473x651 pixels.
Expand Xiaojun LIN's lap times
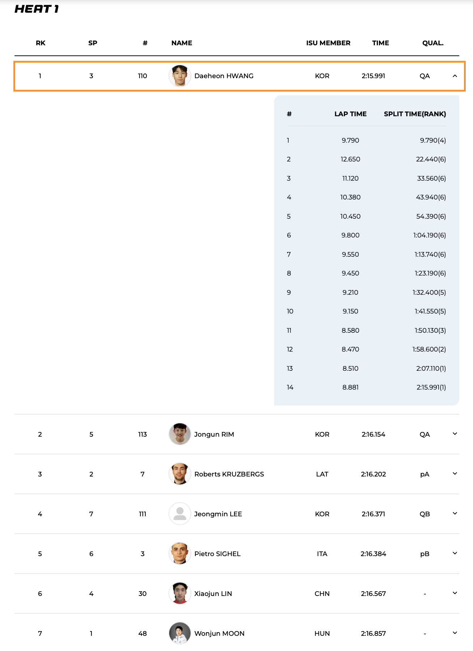click(455, 593)
